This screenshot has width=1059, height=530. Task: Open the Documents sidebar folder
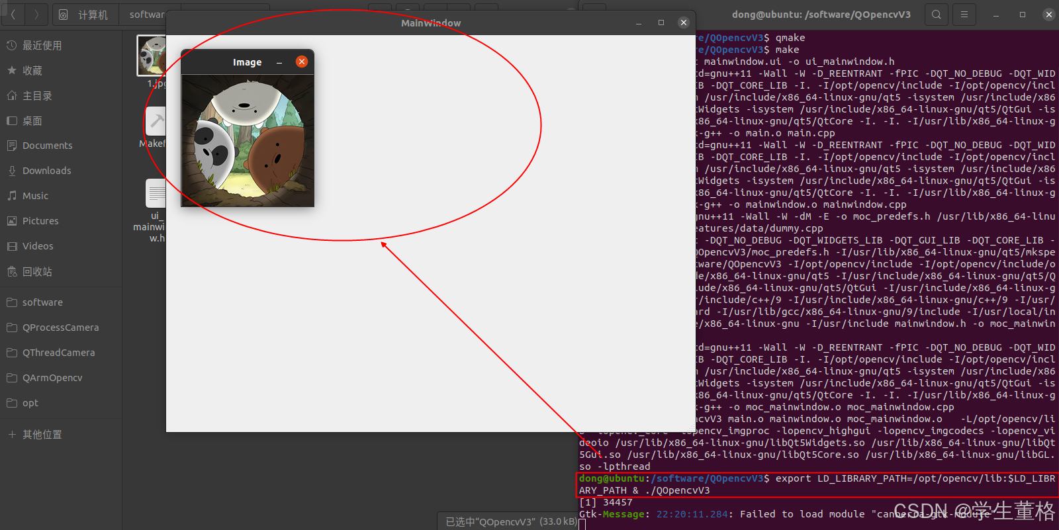(x=61, y=146)
